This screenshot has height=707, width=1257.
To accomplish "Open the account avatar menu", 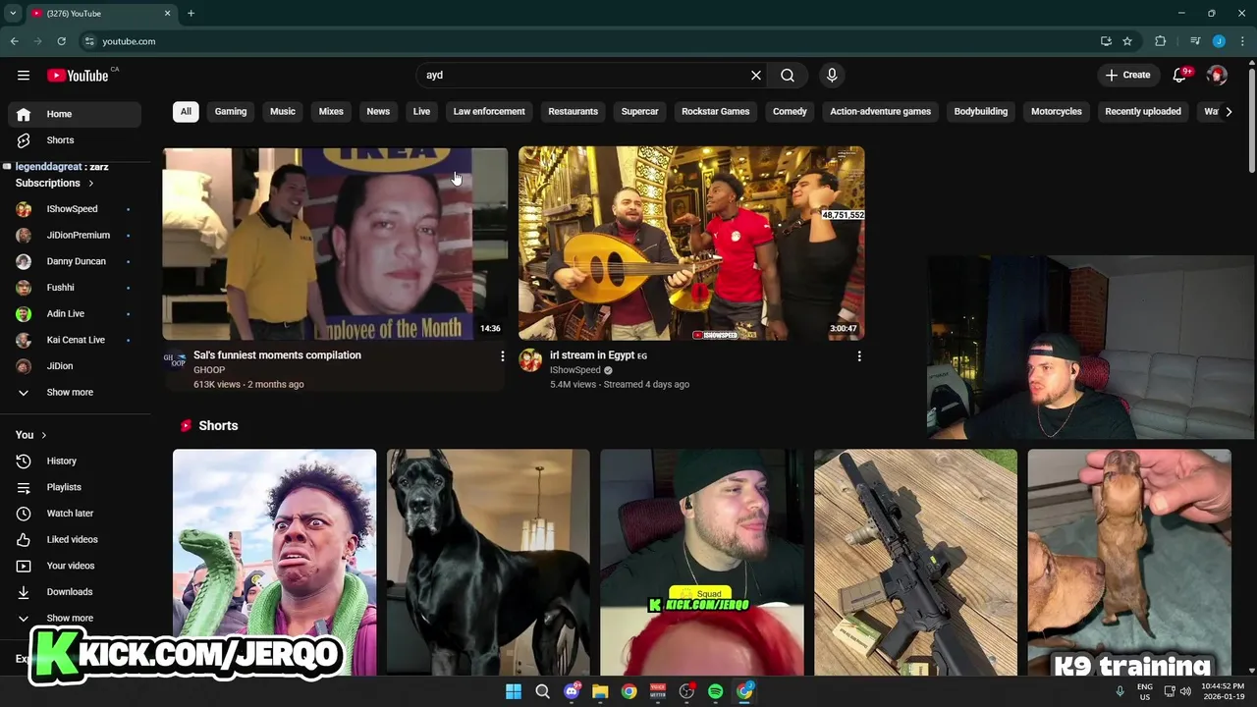I will [x=1217, y=76].
